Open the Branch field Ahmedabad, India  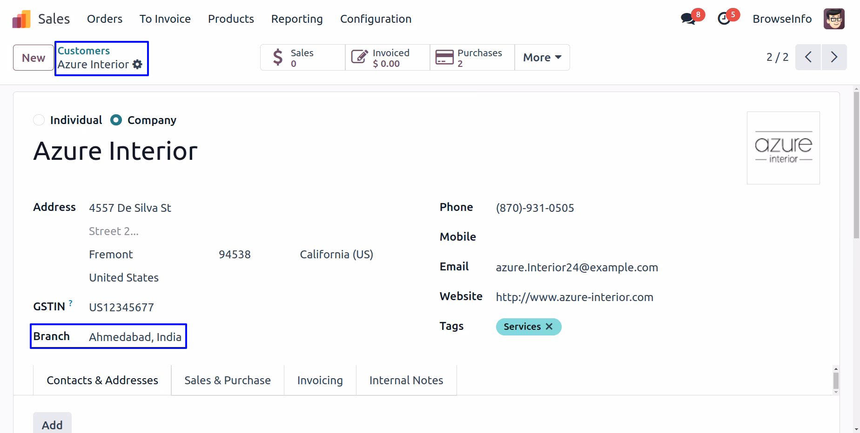(135, 337)
